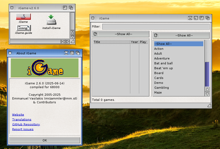Select the Adult genre
The height and width of the screenshot is (149, 220).
pos(179,54)
